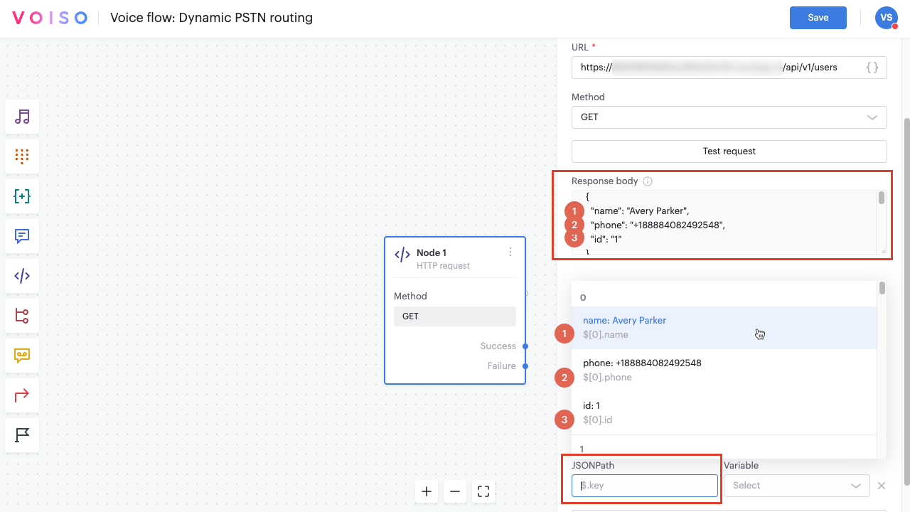Click the Save button
Viewport: 910px width, 512px height.
click(818, 17)
